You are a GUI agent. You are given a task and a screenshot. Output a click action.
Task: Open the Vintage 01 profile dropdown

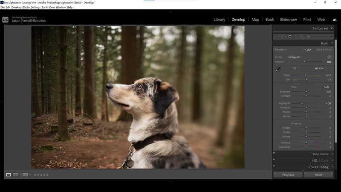295,57
